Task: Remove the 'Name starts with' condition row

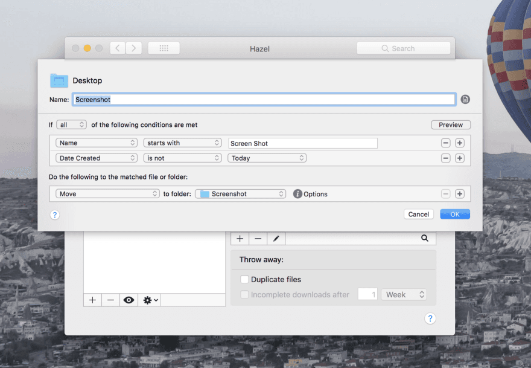Action: point(445,143)
